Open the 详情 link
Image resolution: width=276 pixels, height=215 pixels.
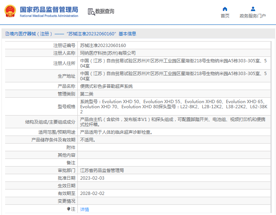[84, 210]
